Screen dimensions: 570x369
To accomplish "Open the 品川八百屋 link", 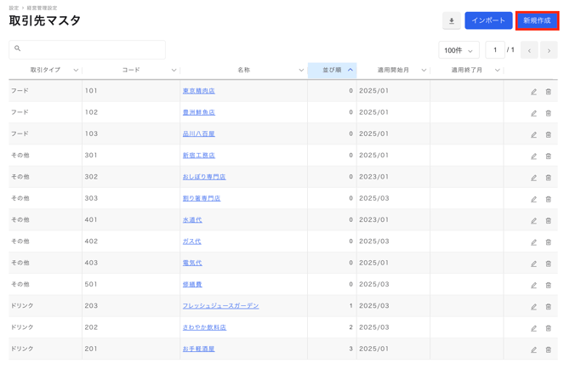I will coord(198,133).
